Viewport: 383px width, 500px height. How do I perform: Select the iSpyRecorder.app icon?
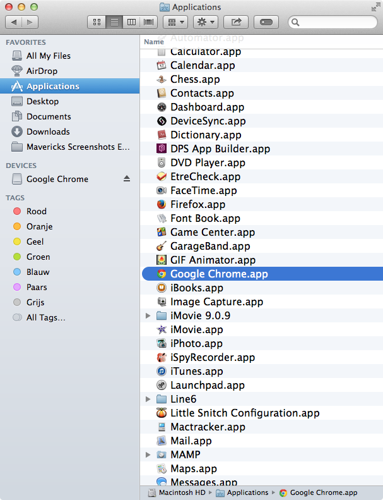tap(162, 358)
